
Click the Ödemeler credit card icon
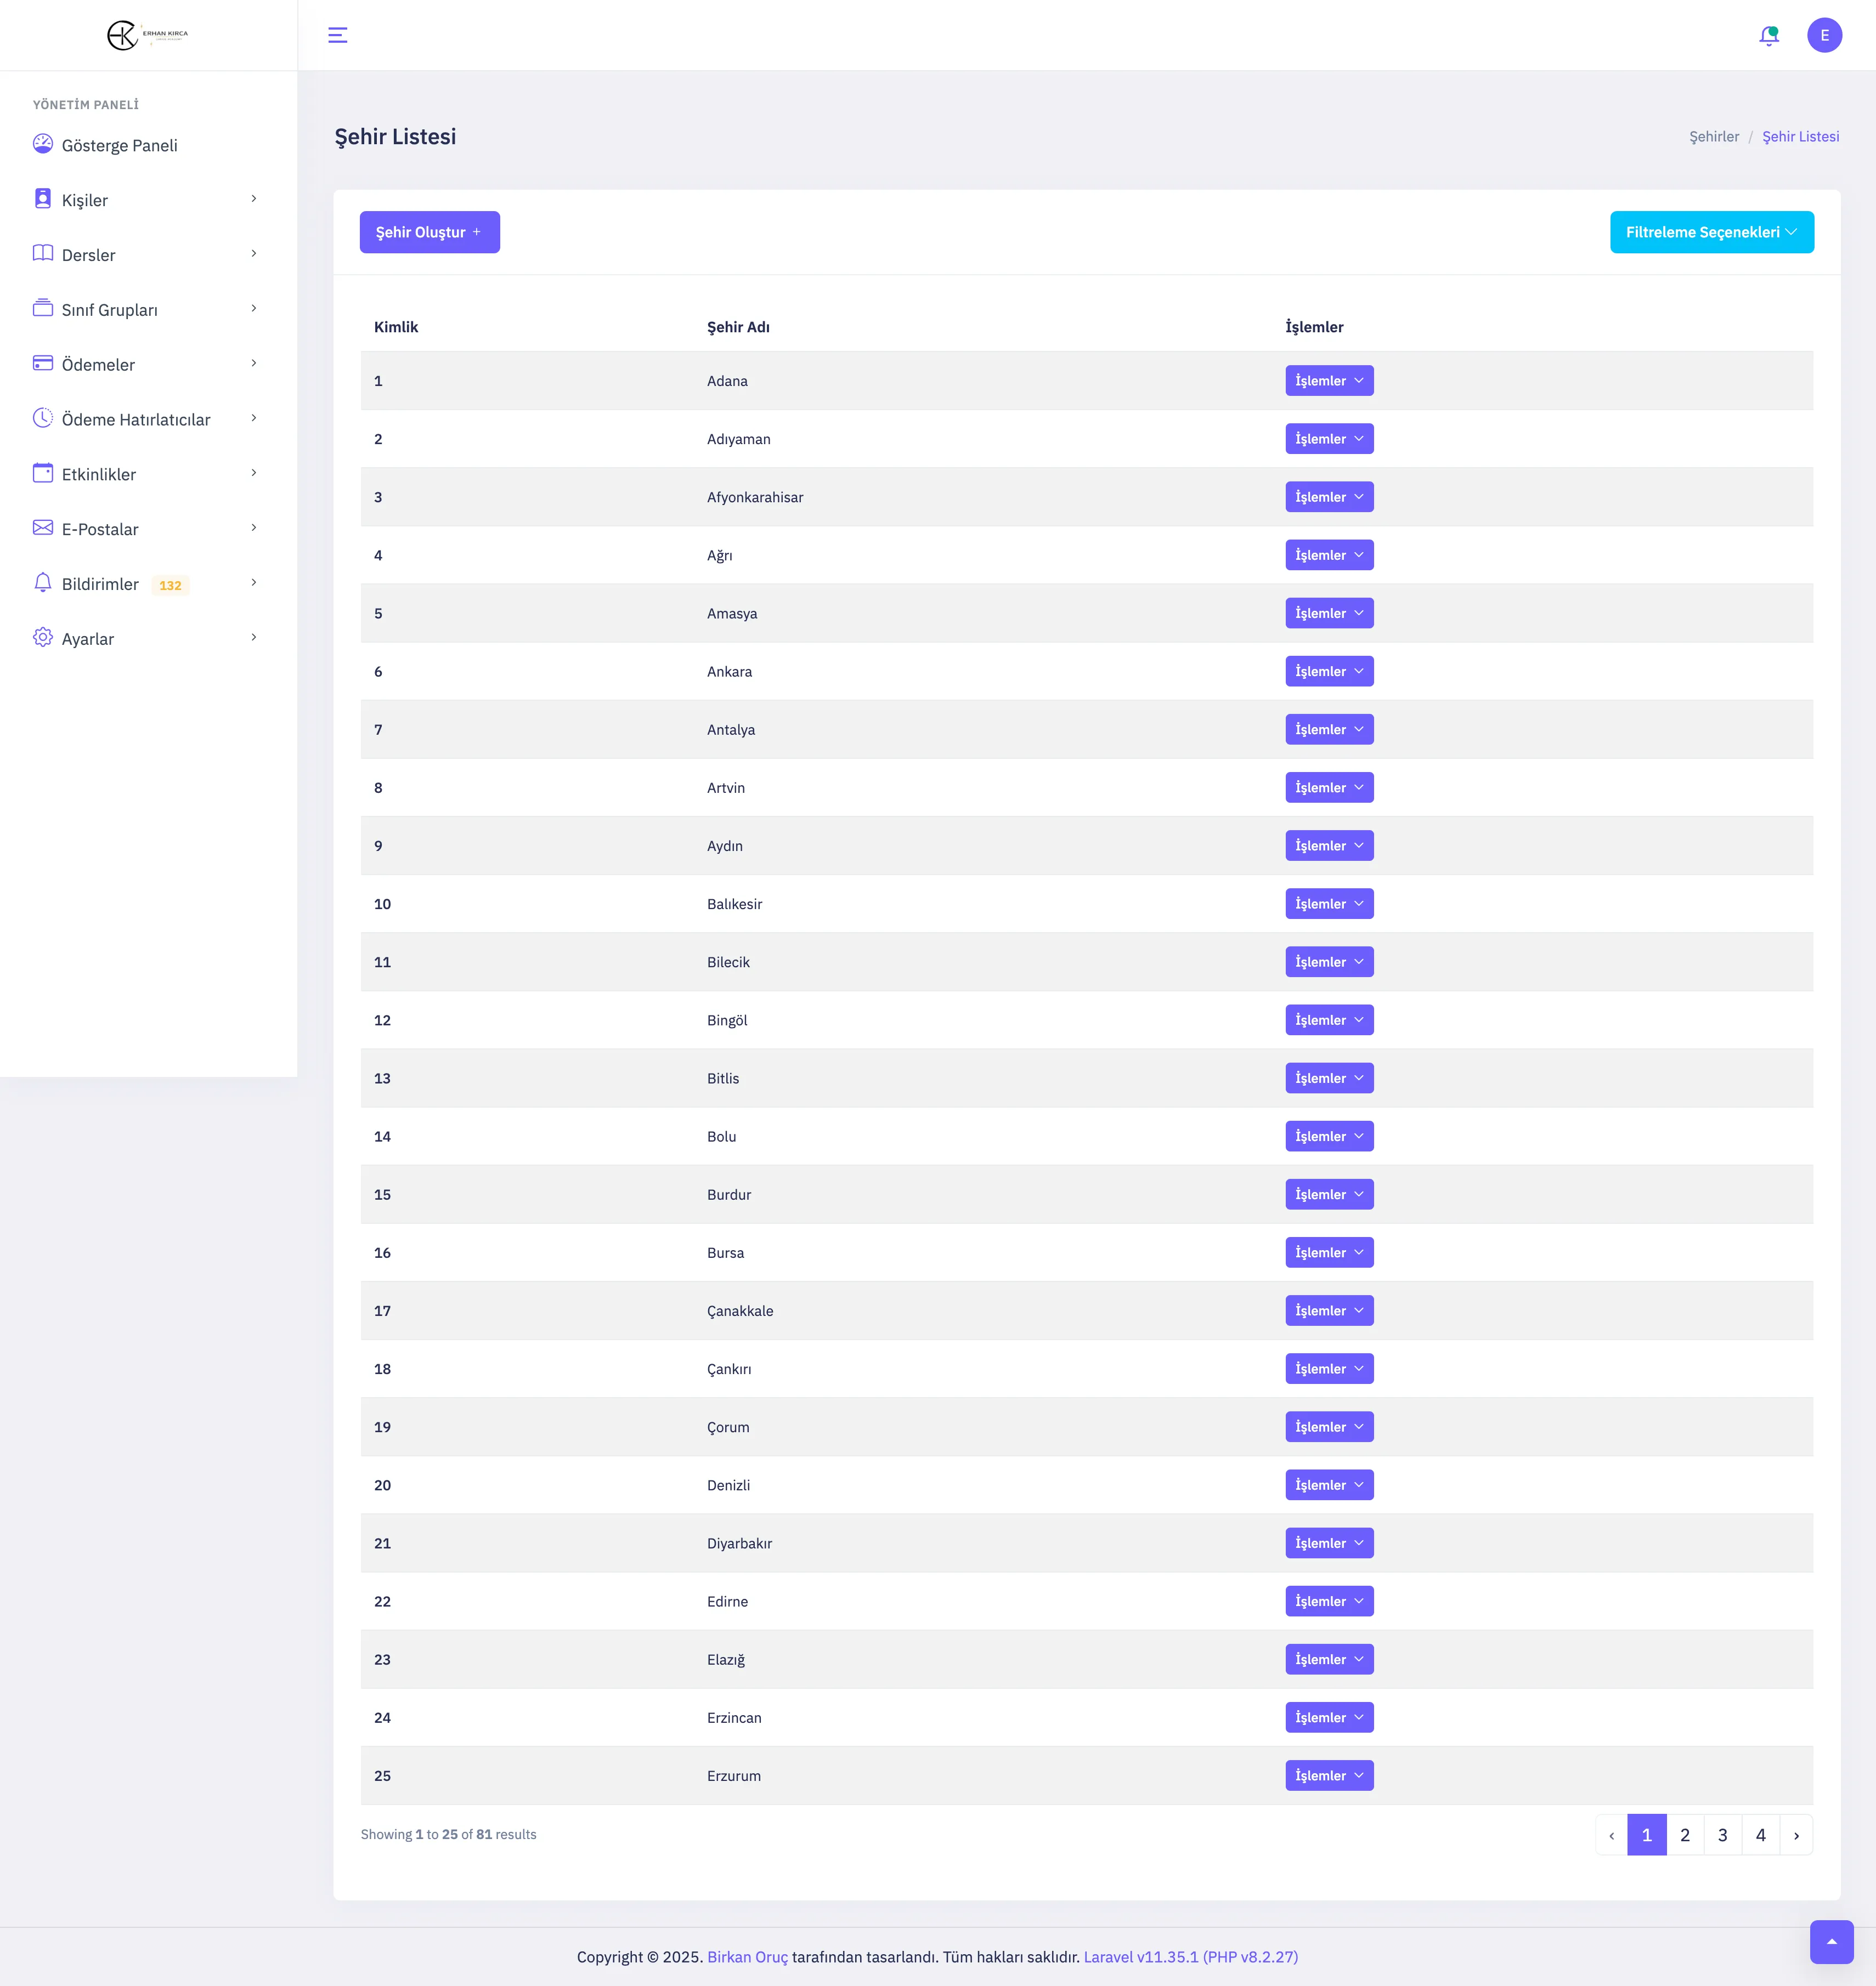pos(43,363)
